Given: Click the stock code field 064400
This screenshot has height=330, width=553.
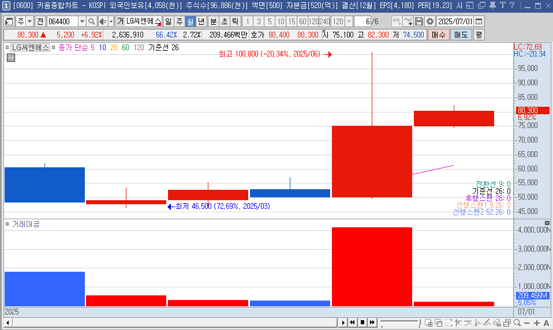Looking at the screenshot, I should tap(62, 21).
